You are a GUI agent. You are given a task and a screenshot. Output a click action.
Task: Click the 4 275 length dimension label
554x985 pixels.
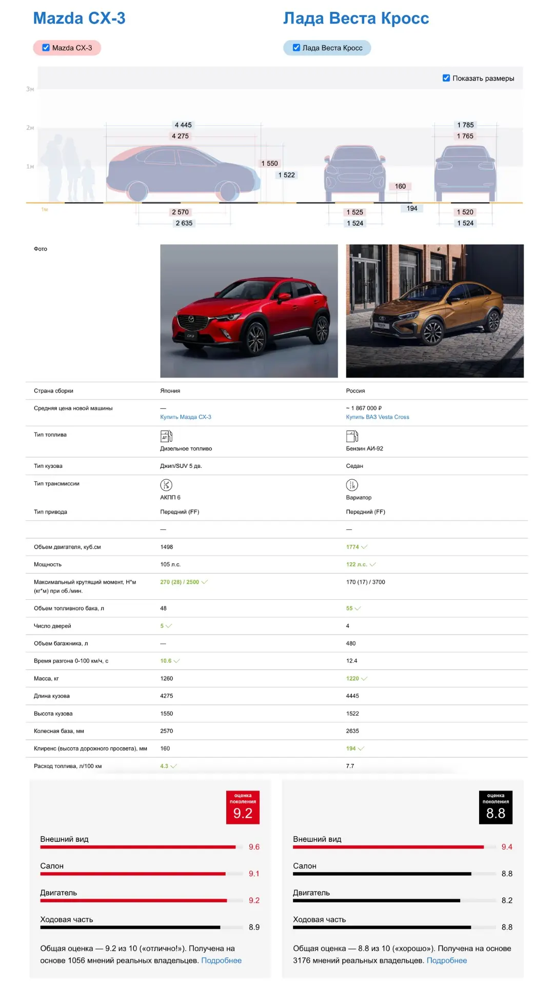pos(180,136)
